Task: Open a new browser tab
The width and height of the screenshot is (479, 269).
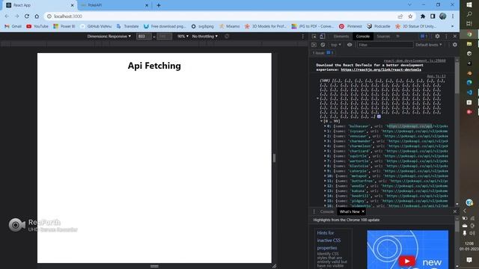Action: 159,5
